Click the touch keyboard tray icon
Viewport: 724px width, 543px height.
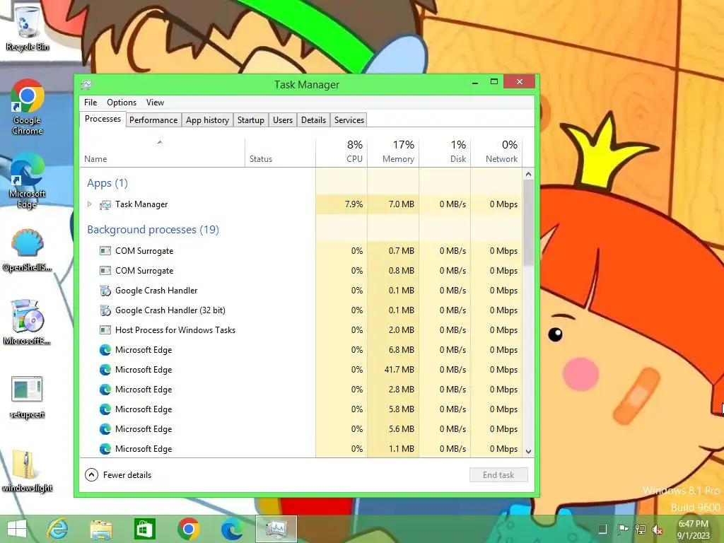[x=602, y=529]
